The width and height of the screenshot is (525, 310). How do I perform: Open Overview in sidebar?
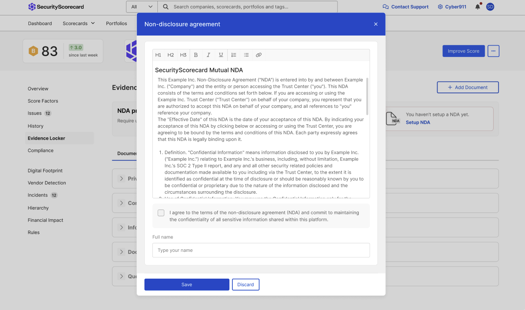(38, 89)
